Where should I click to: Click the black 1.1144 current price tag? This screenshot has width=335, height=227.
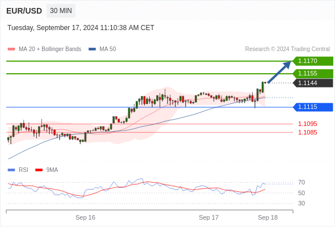point(313,83)
